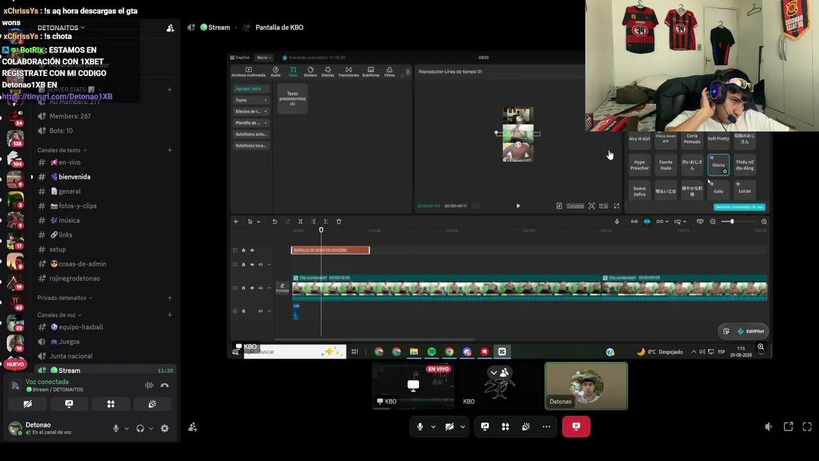The height and width of the screenshot is (461, 819).
Task: Open the Completa quality dropdown in player
Action: click(575, 206)
